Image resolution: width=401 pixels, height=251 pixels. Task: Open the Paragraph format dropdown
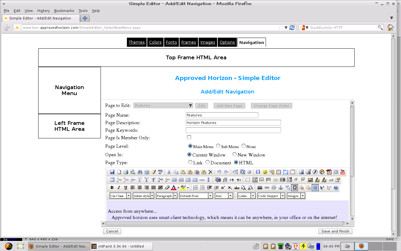click(x=167, y=195)
